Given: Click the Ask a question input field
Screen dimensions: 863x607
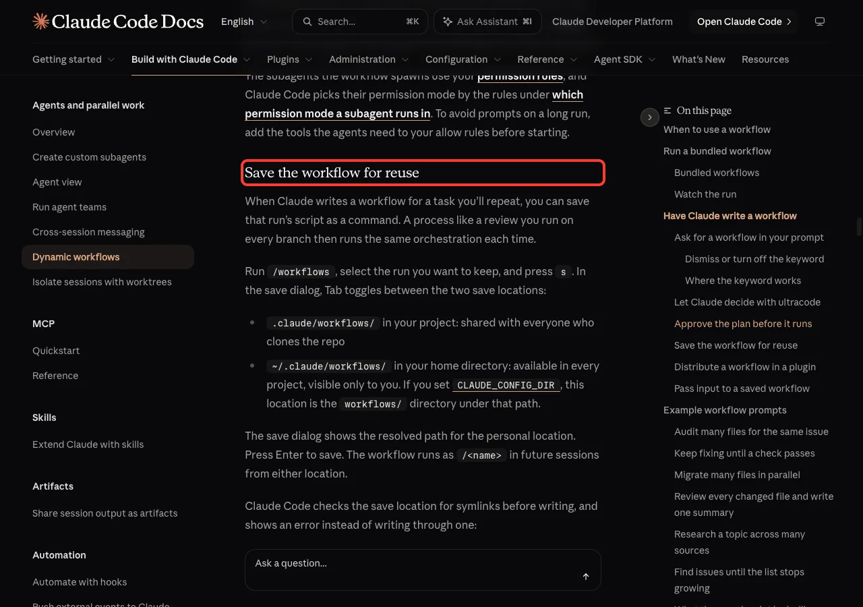Looking at the screenshot, I should coord(423,570).
